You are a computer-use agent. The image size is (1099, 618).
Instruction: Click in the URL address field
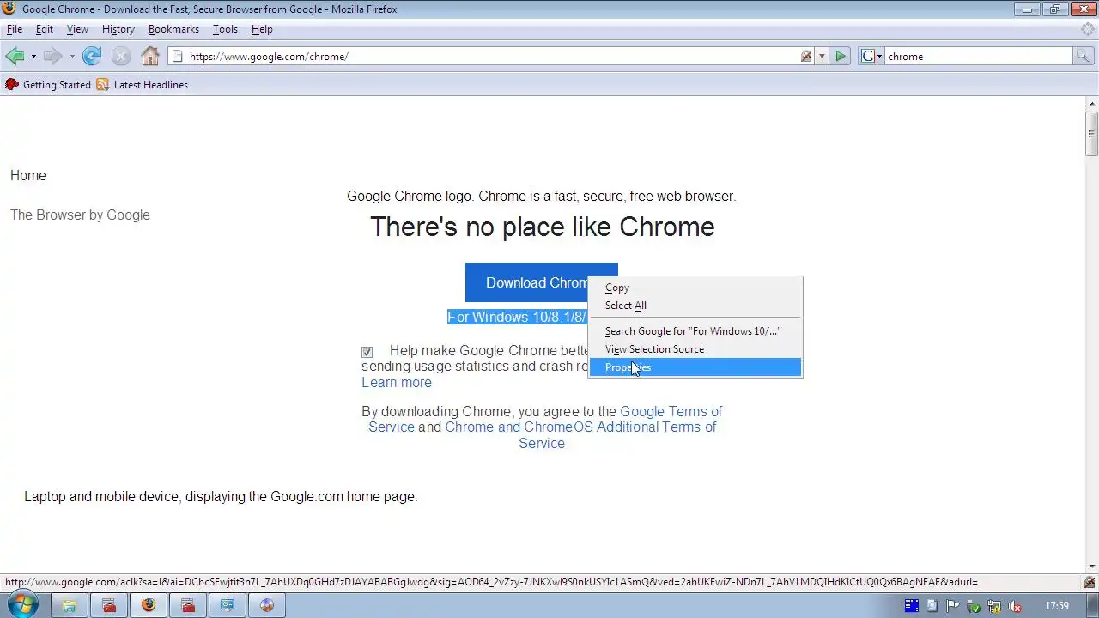coord(489,57)
